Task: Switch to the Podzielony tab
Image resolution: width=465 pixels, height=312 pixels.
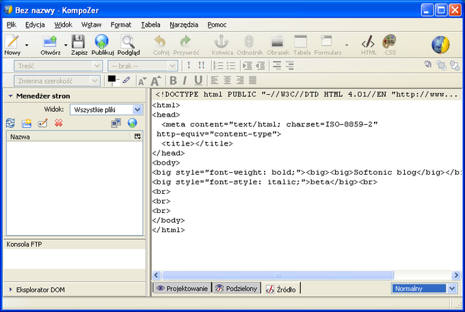Action: coord(237,288)
